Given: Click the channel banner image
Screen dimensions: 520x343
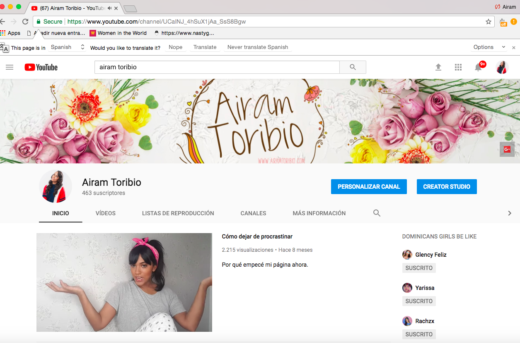Looking at the screenshot, I should [260, 121].
